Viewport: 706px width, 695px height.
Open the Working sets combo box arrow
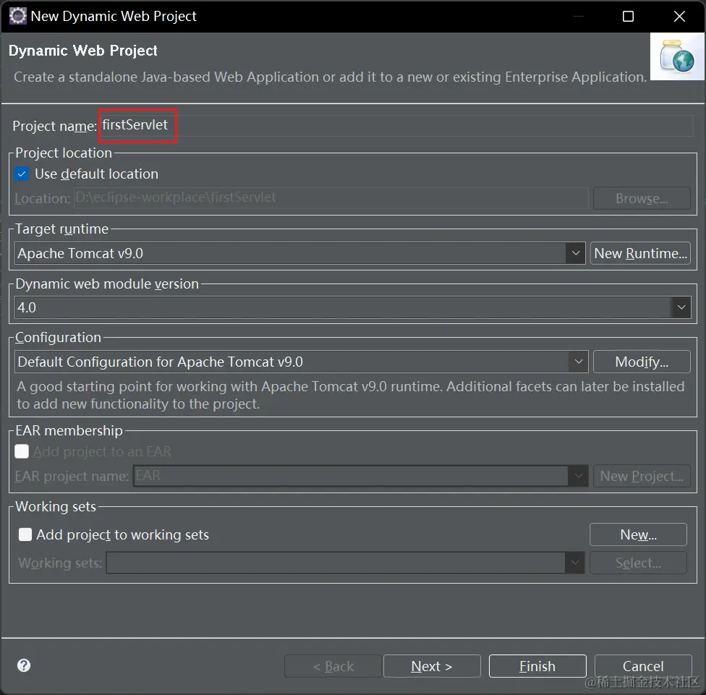click(575, 563)
